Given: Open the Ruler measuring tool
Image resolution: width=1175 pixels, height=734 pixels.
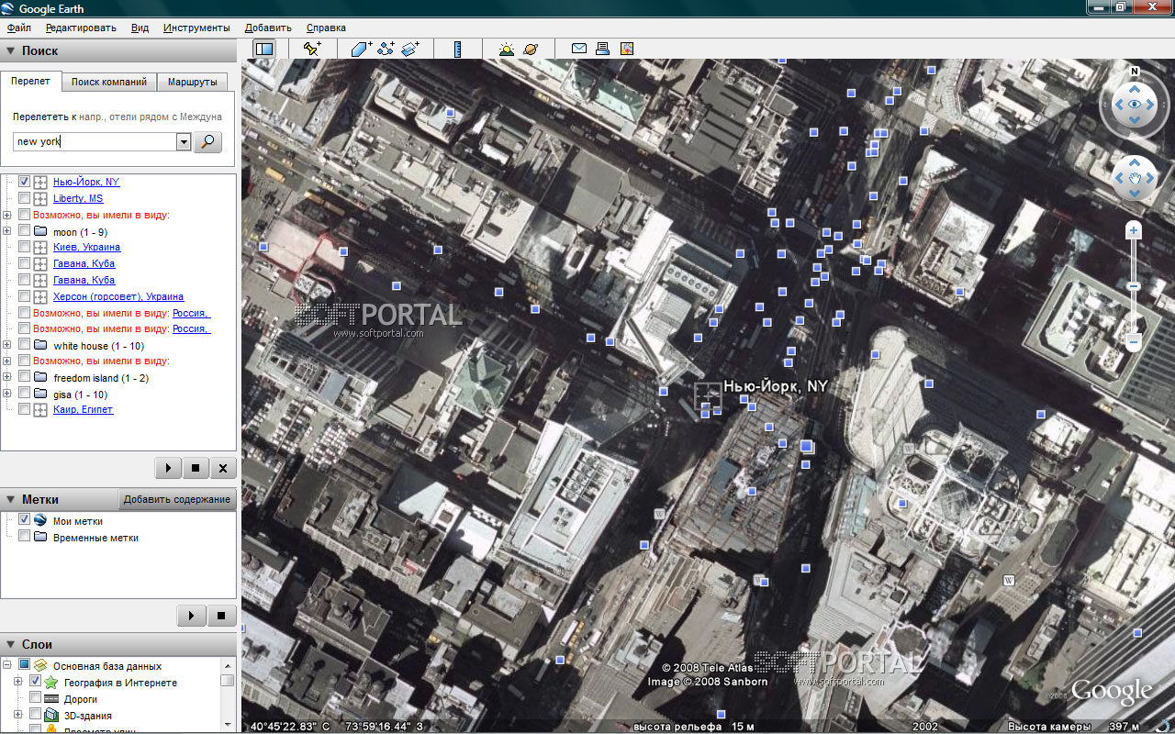Looking at the screenshot, I should (457, 50).
